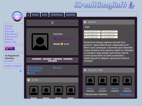Click the paw icon in KINS header
The image size is (142, 106).
(x=29, y=80)
